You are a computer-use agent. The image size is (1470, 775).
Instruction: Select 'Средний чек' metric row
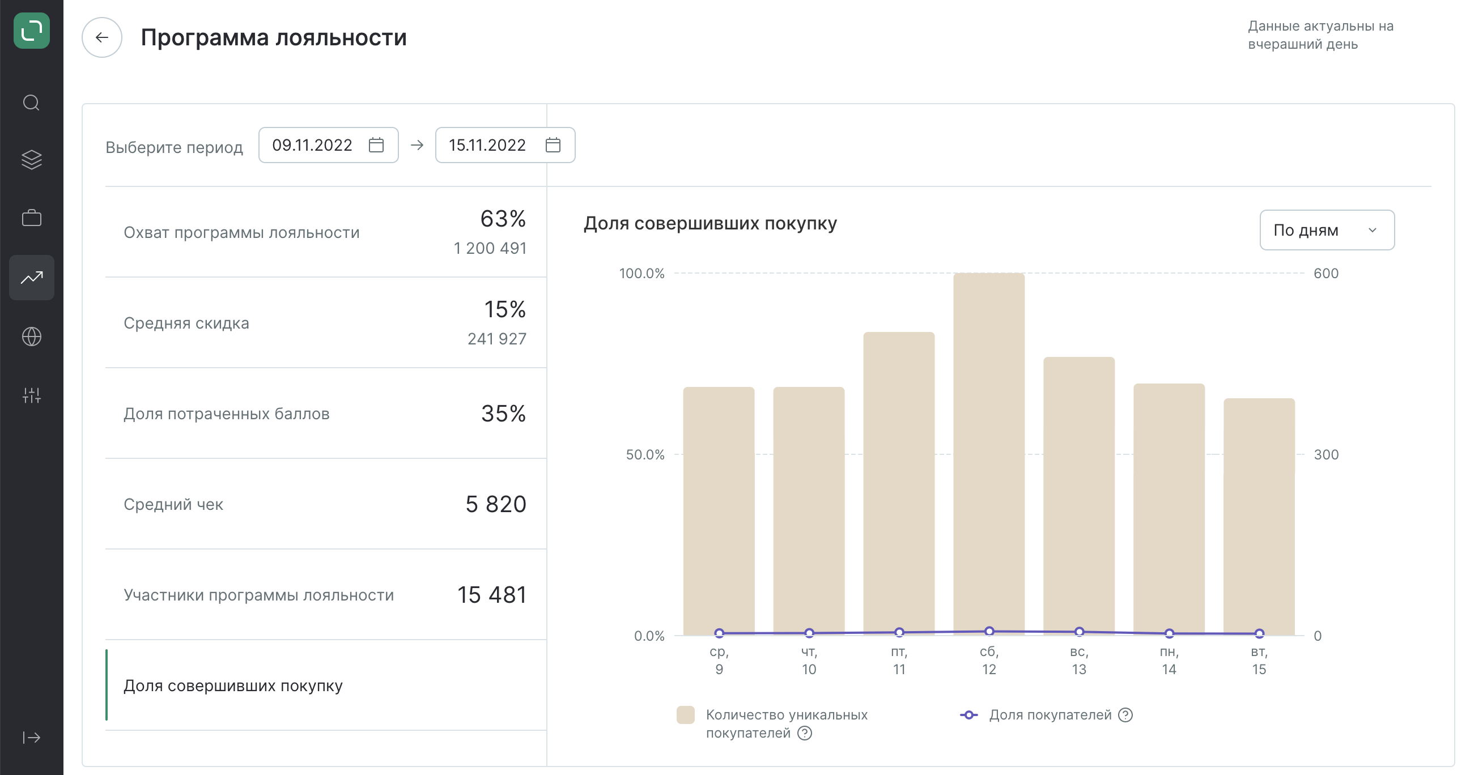click(326, 504)
